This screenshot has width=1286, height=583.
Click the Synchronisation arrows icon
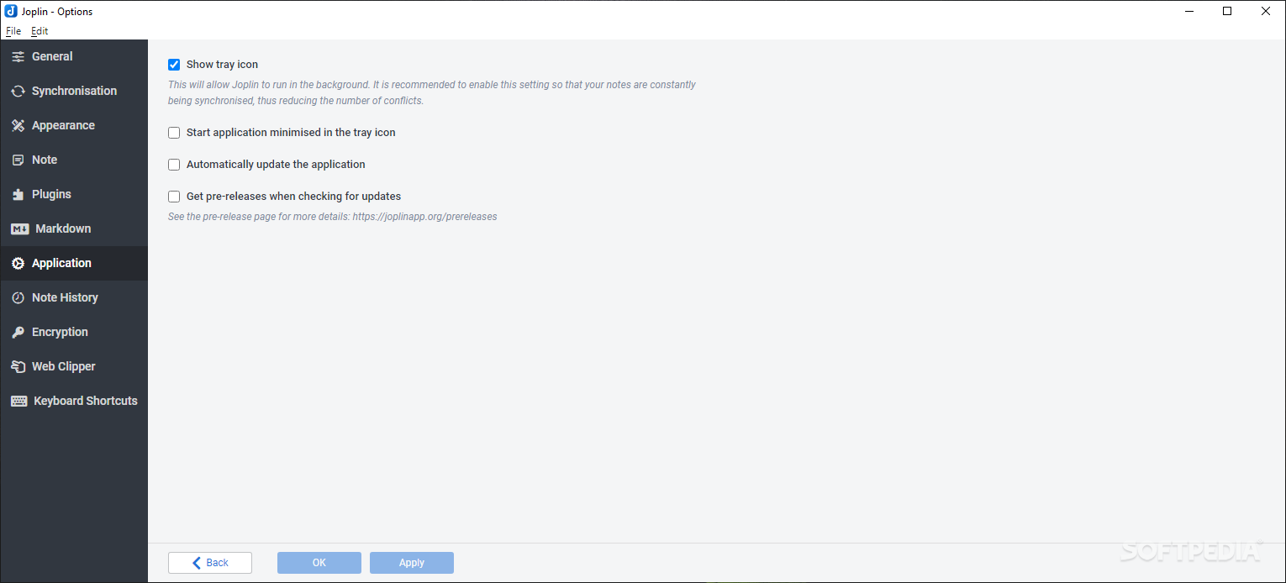(x=18, y=91)
